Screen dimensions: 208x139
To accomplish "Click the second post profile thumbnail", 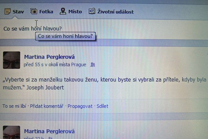I will [x=12, y=132].
